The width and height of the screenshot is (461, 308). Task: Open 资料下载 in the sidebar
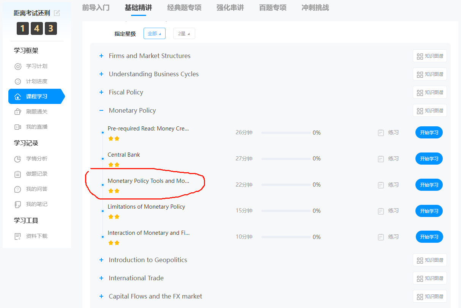[36, 236]
